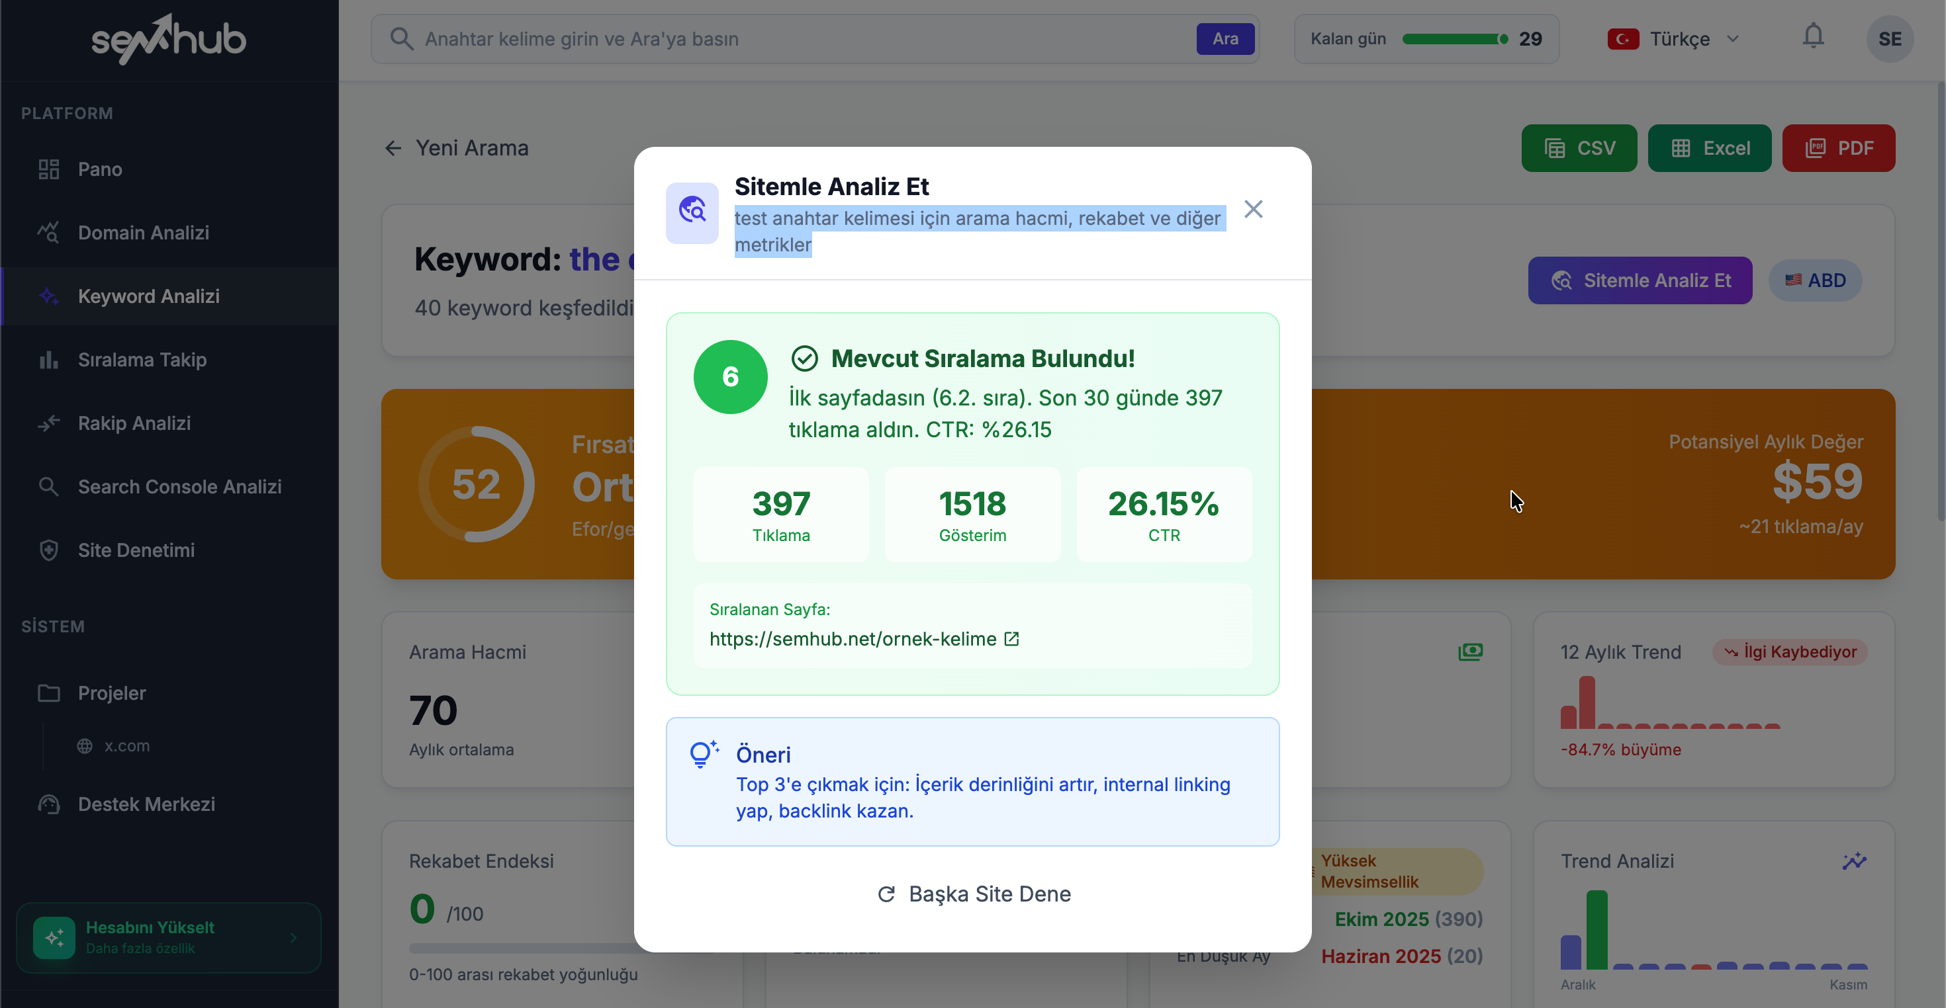Go to Search Console Analizi menu item

pyautogui.click(x=179, y=486)
